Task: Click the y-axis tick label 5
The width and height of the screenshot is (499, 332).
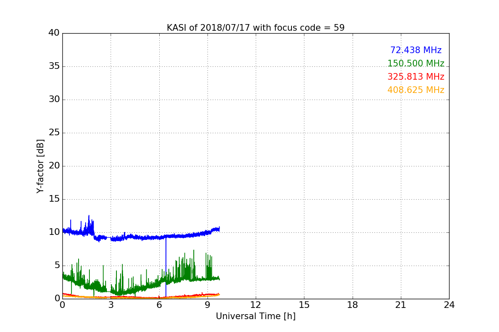Action: click(57, 265)
